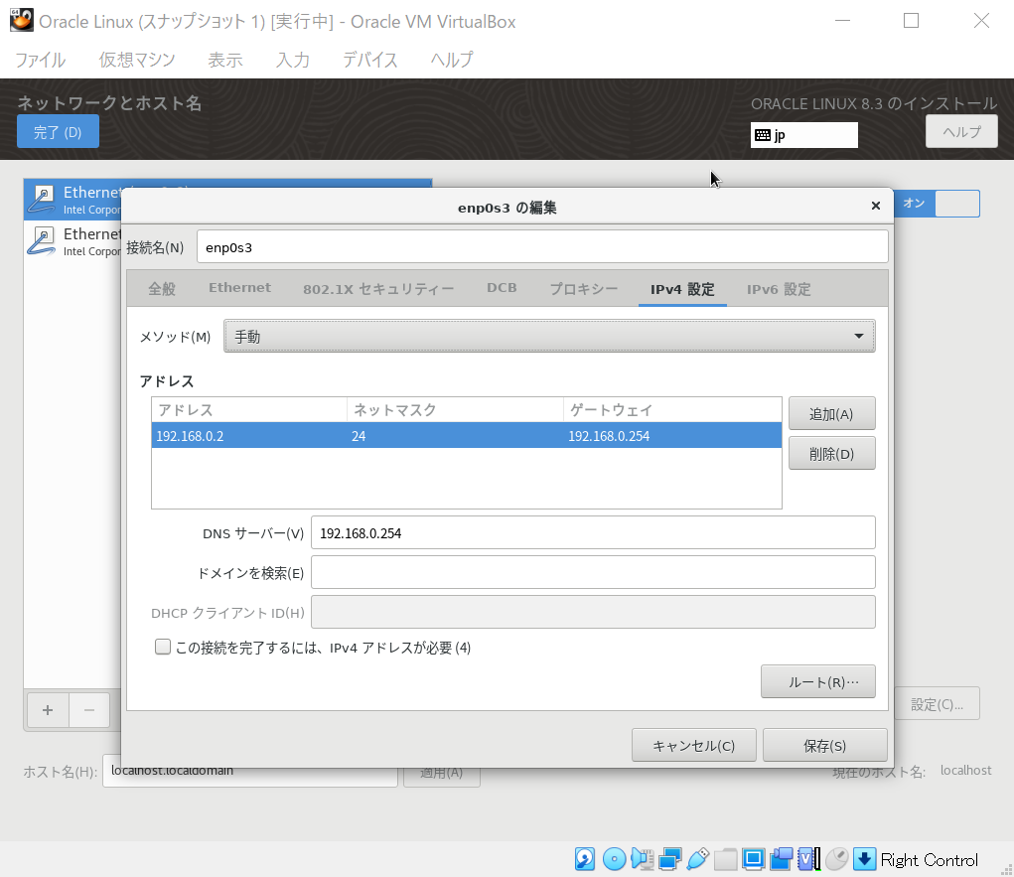Click the plus button to add device
The image size is (1014, 877).
[x=48, y=710]
